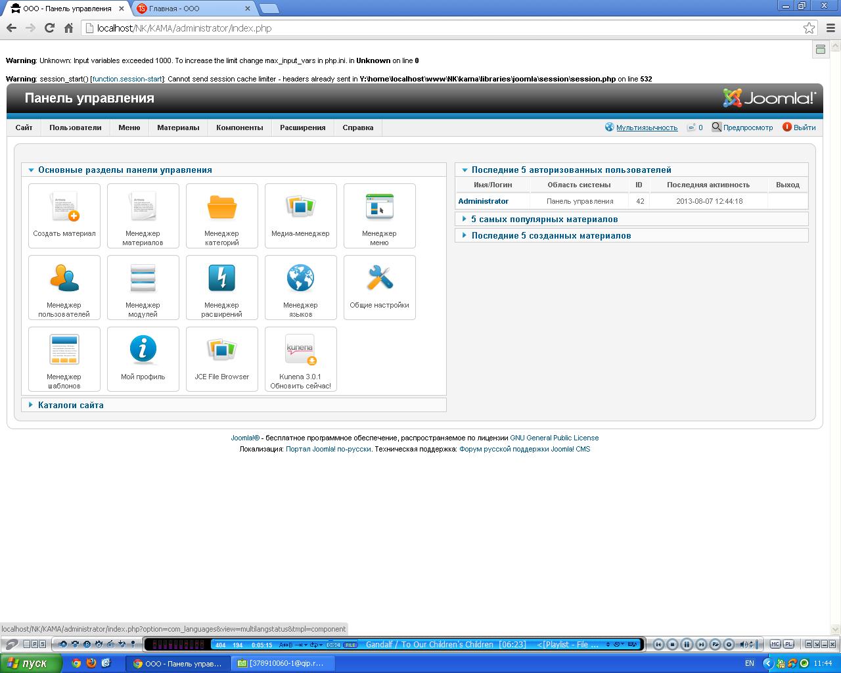The height and width of the screenshot is (673, 841).
Task: Open Global Configuration tools icon
Action: coord(379,279)
